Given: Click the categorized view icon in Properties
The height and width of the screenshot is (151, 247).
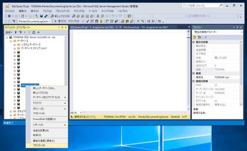Looking at the screenshot, I should pos(195,37).
